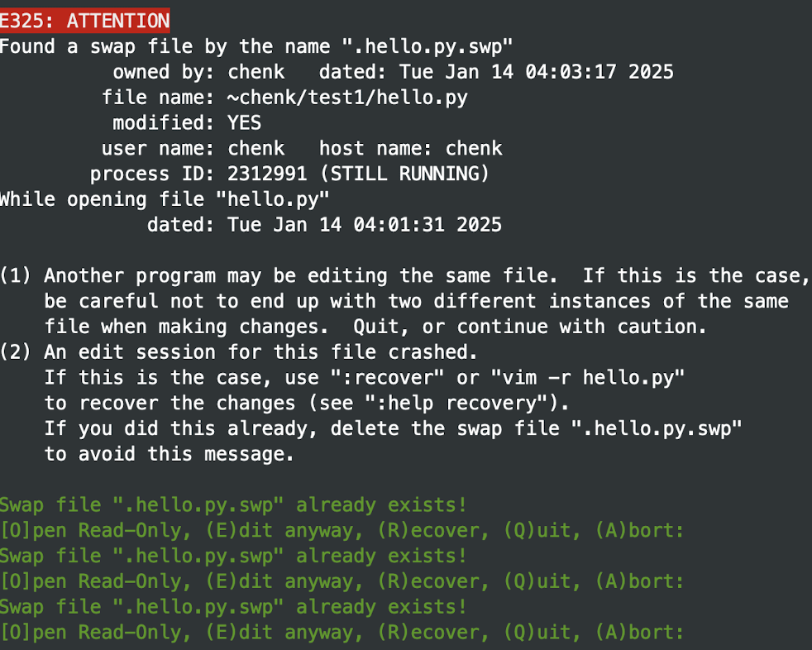The height and width of the screenshot is (650, 812).
Task: Click the "owned by" value chenk
Action: (256, 73)
